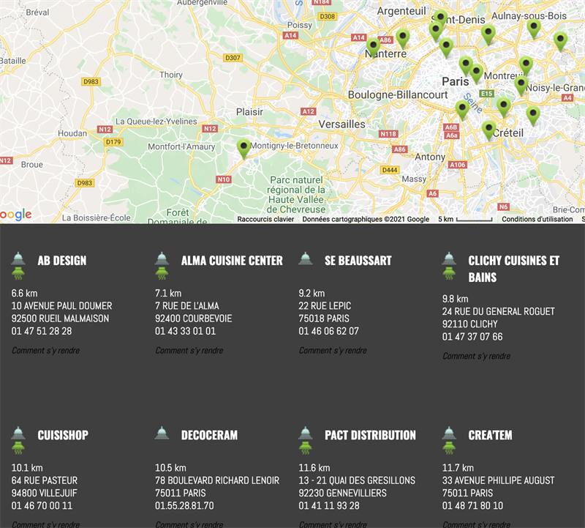
Task: Open the Google logo on the map
Action: tap(15, 215)
